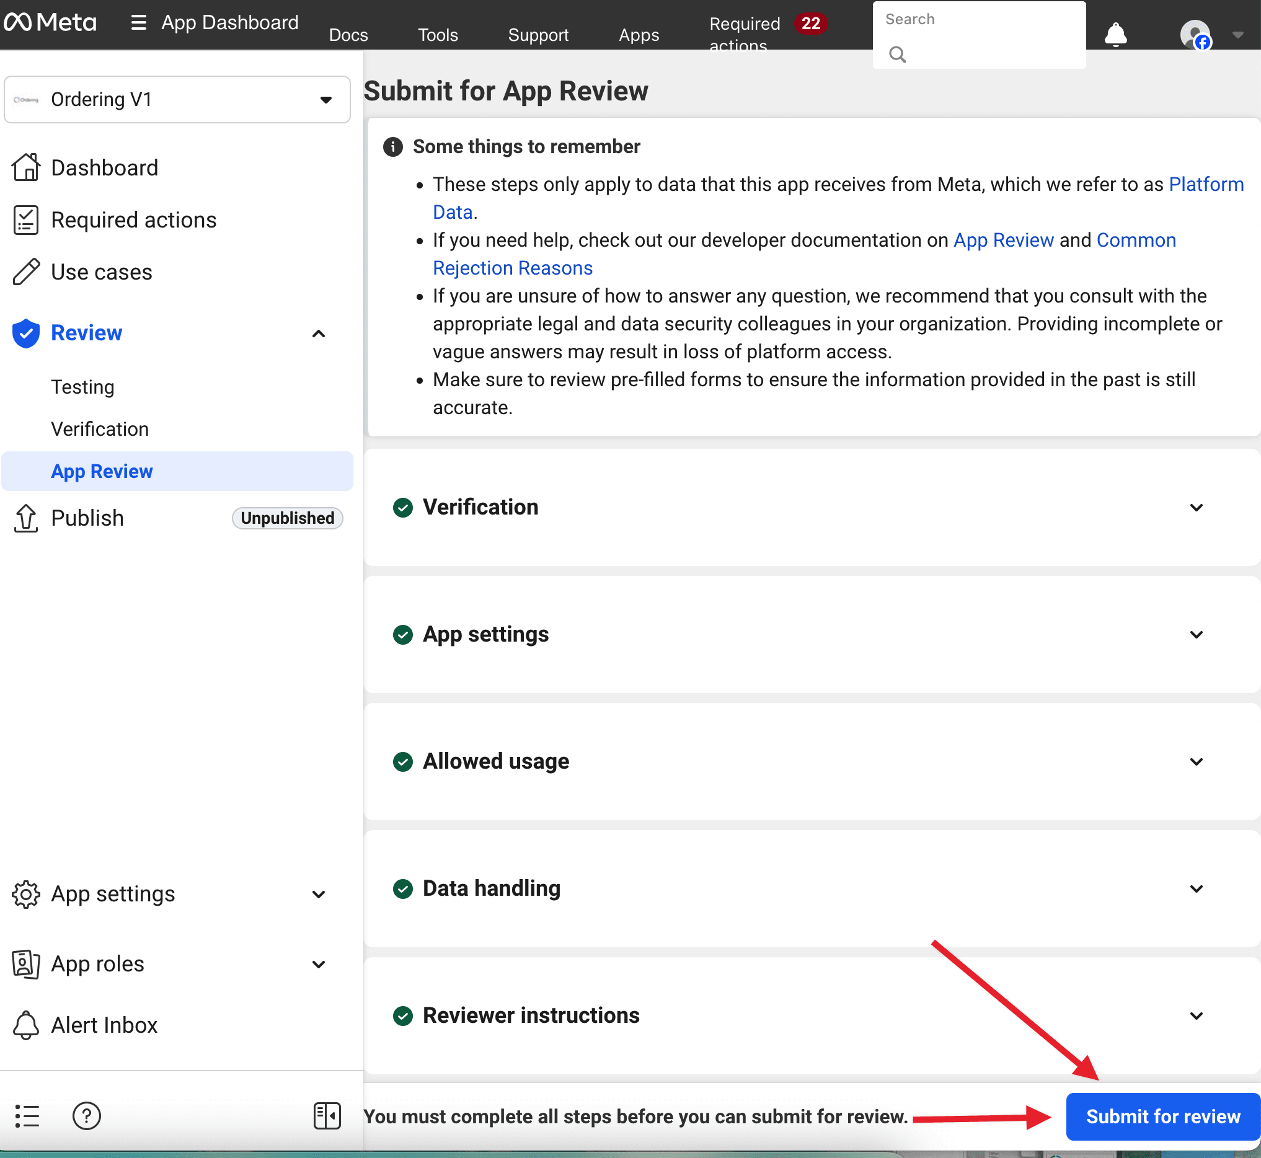This screenshot has width=1261, height=1158.
Task: Click the App Dashboard title
Action: [x=229, y=22]
